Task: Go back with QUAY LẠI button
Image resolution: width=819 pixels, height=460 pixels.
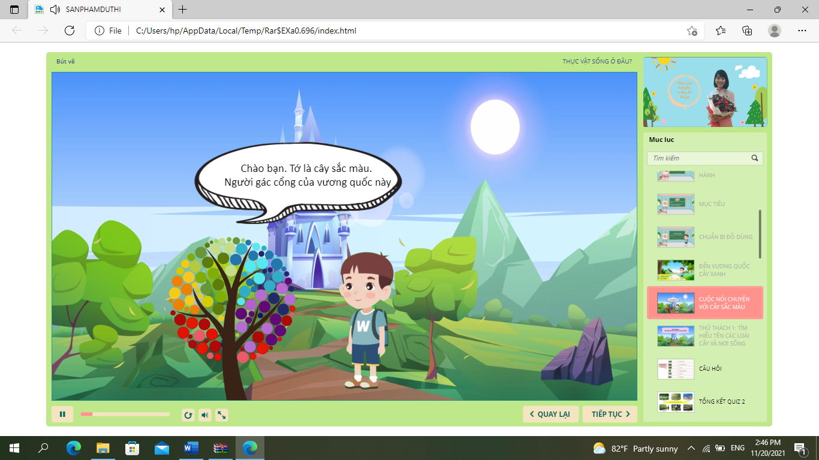Action: tap(550, 414)
